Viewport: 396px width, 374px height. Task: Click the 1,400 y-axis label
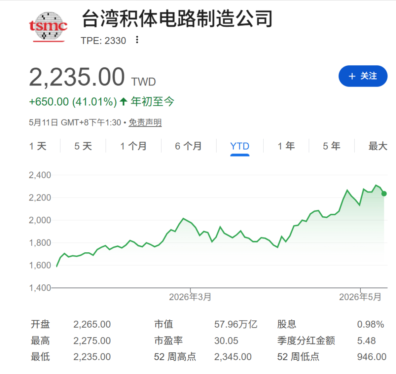(40, 288)
